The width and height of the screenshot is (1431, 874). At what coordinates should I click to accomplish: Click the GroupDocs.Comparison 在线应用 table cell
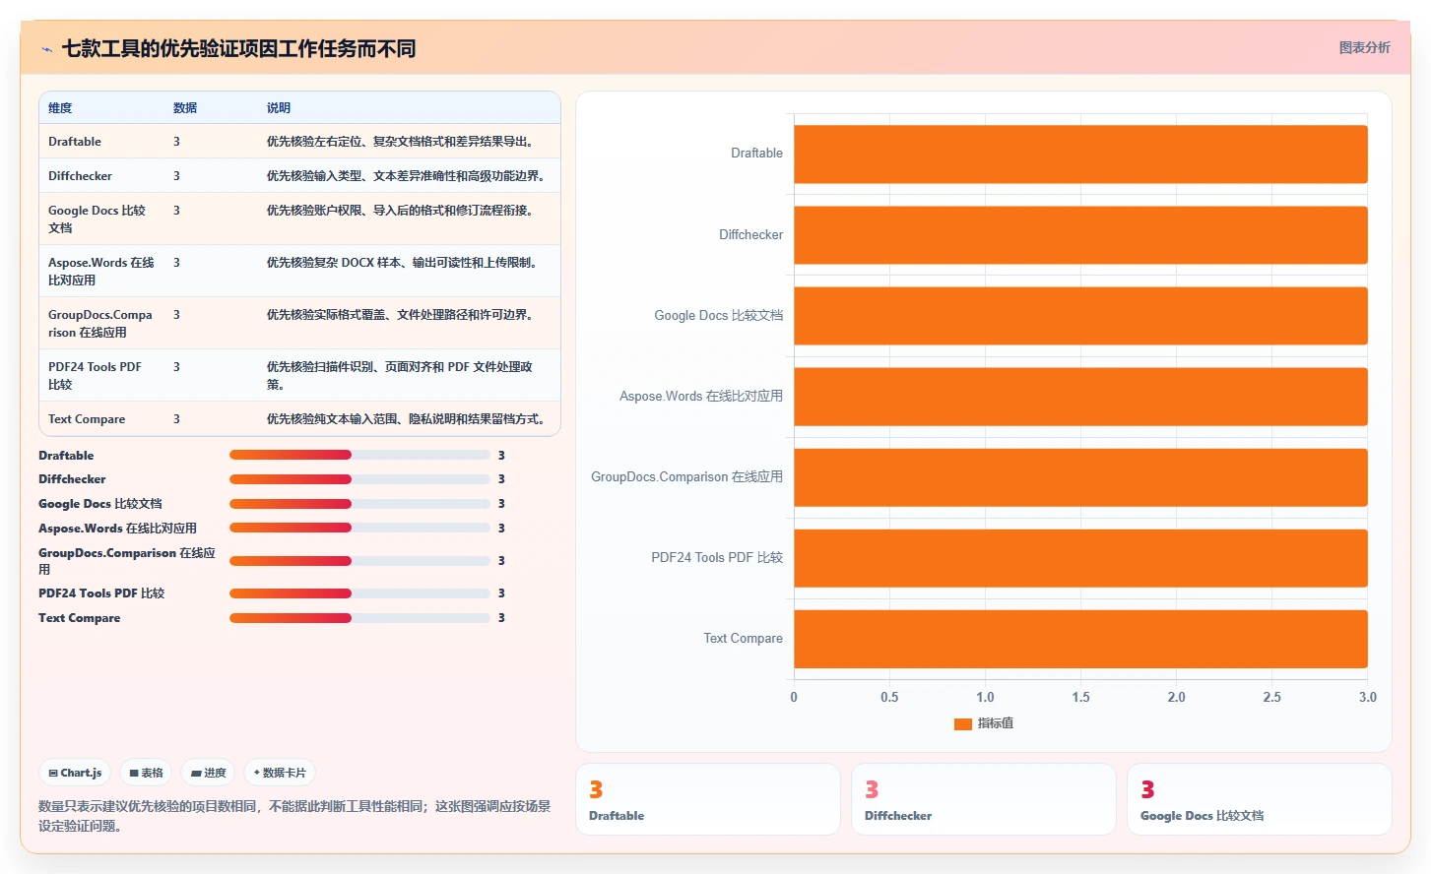pyautogui.click(x=100, y=323)
